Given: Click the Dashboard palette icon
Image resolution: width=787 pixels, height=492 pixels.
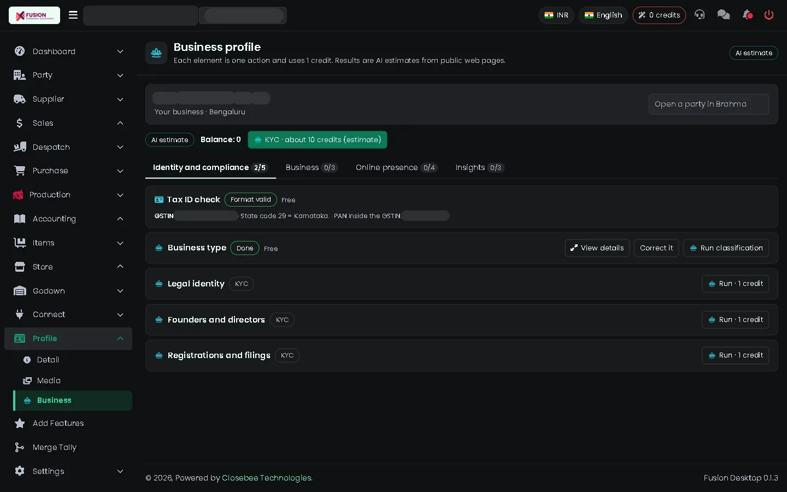Looking at the screenshot, I should coord(20,51).
